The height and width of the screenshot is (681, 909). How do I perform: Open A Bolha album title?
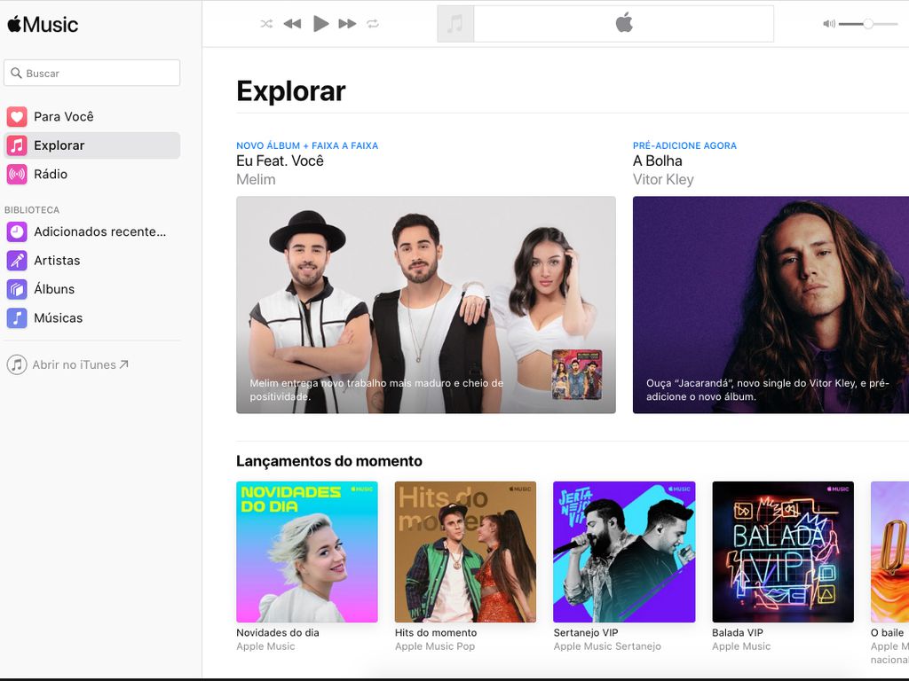(658, 161)
